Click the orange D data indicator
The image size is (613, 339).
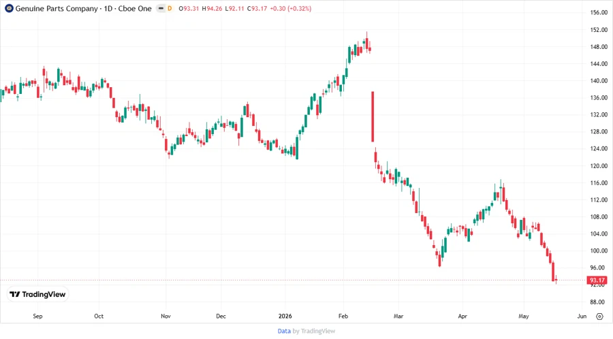[170, 8]
